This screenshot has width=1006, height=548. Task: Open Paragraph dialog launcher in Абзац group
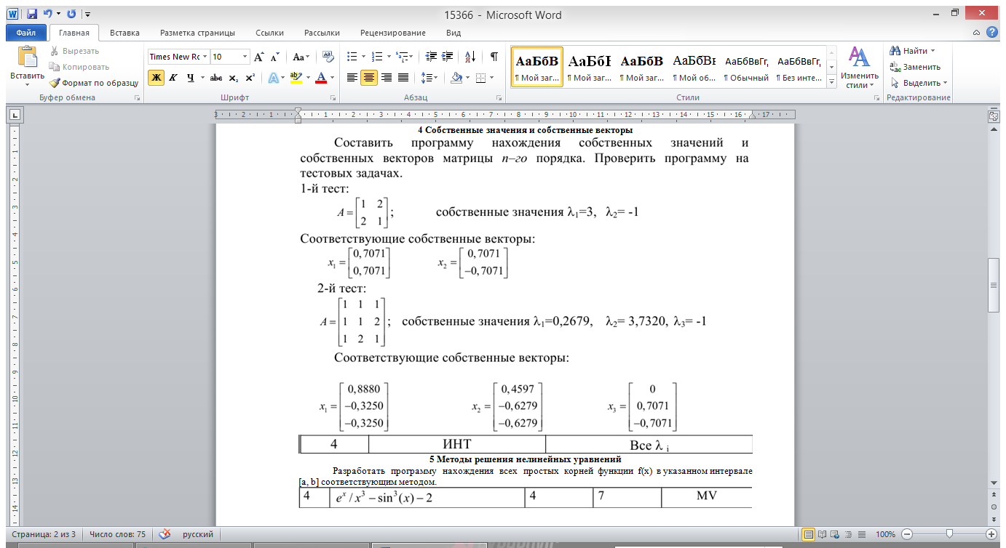(499, 97)
